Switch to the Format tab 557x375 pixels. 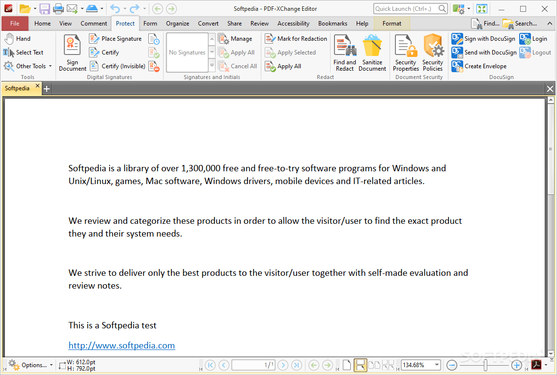point(392,24)
